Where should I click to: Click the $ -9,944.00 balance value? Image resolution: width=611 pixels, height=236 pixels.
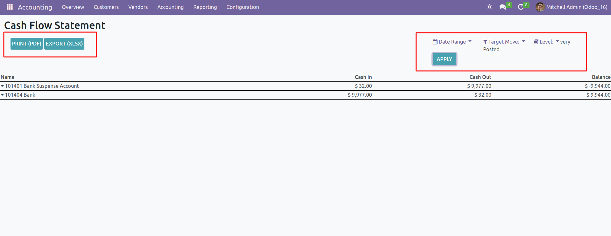point(598,86)
